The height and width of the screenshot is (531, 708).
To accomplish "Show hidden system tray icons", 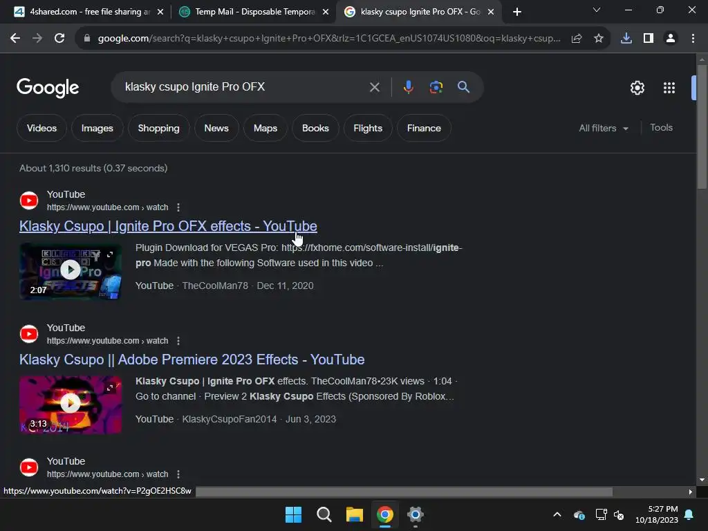I will [x=557, y=514].
